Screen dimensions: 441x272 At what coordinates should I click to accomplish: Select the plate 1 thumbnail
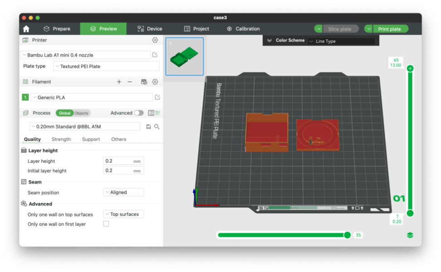click(184, 56)
